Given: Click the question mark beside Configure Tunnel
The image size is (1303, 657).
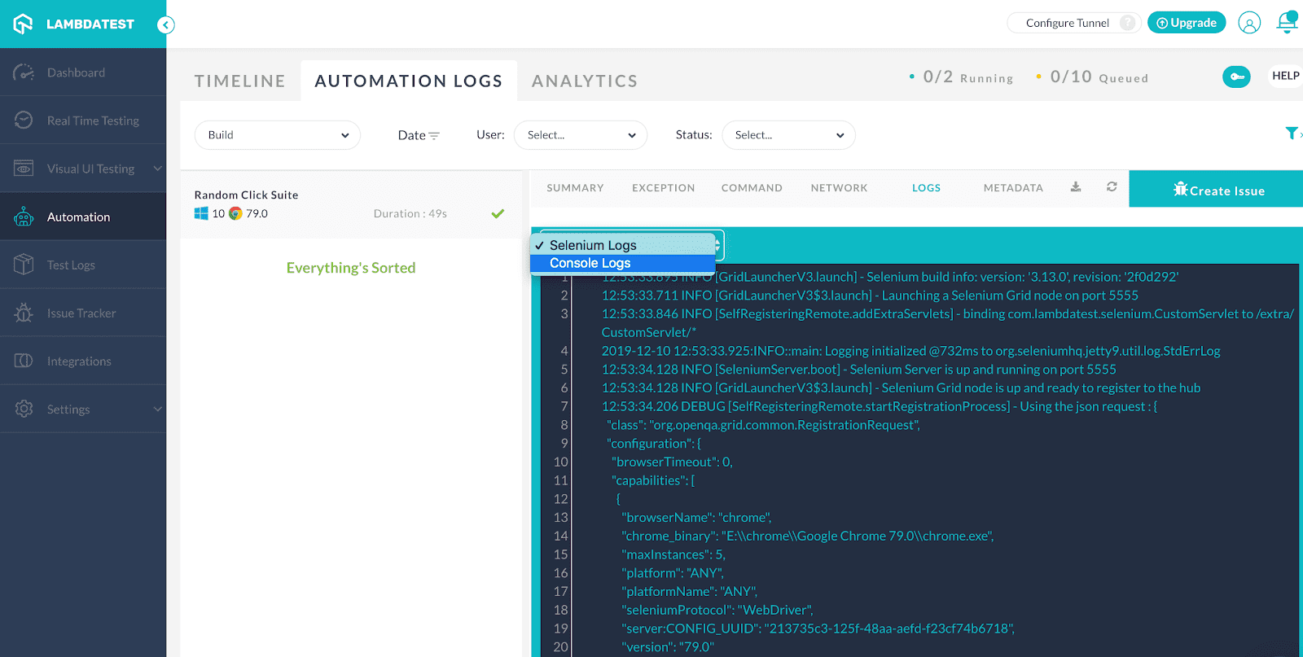Looking at the screenshot, I should [x=1128, y=23].
